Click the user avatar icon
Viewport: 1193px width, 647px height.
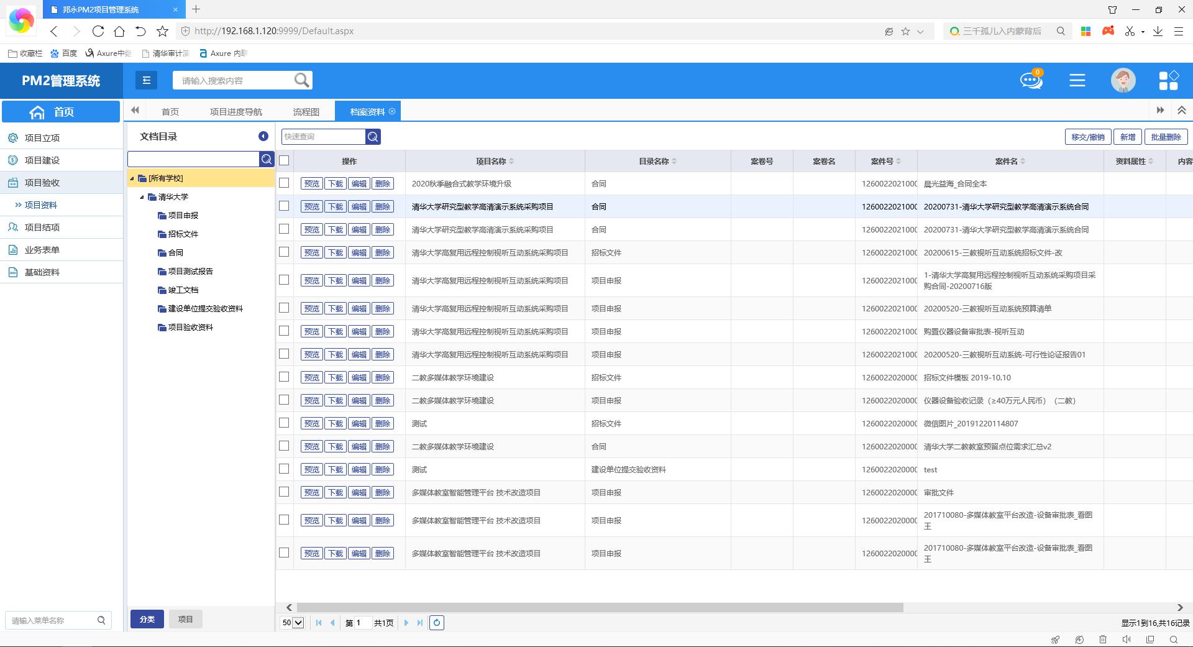(1123, 80)
